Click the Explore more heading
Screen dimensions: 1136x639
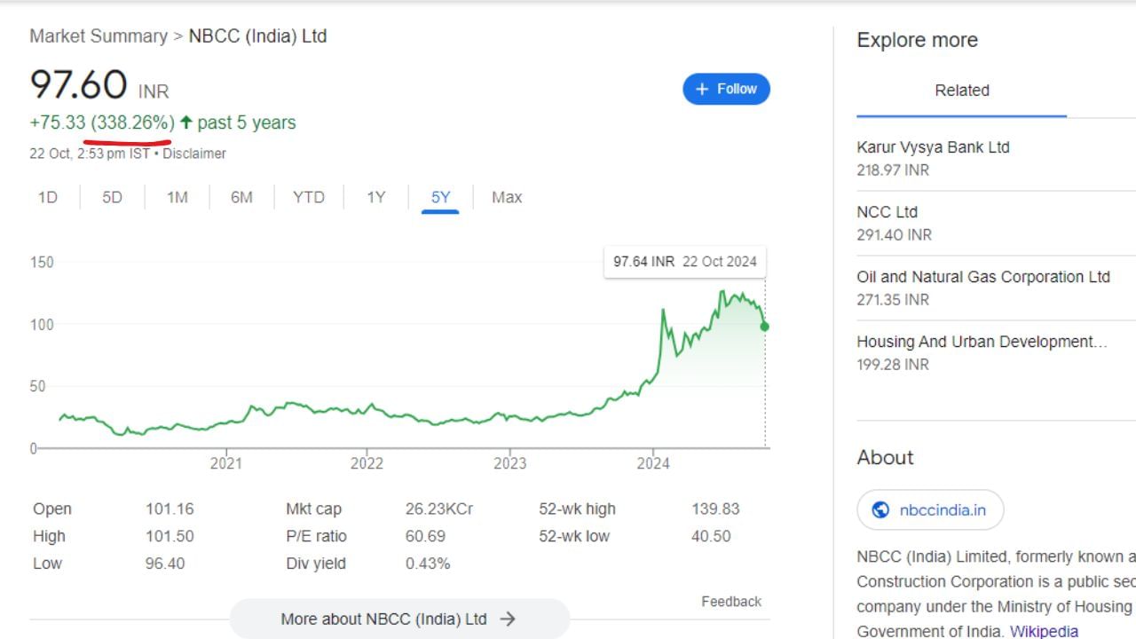click(918, 40)
